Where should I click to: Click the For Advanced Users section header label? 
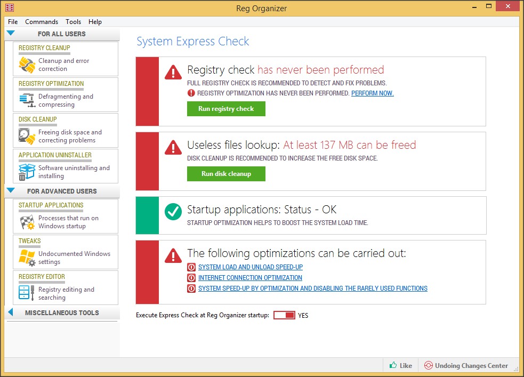tap(62, 191)
